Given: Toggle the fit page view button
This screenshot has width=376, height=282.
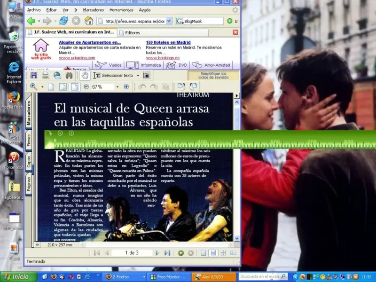Looking at the screenshot, I should click(63, 87).
